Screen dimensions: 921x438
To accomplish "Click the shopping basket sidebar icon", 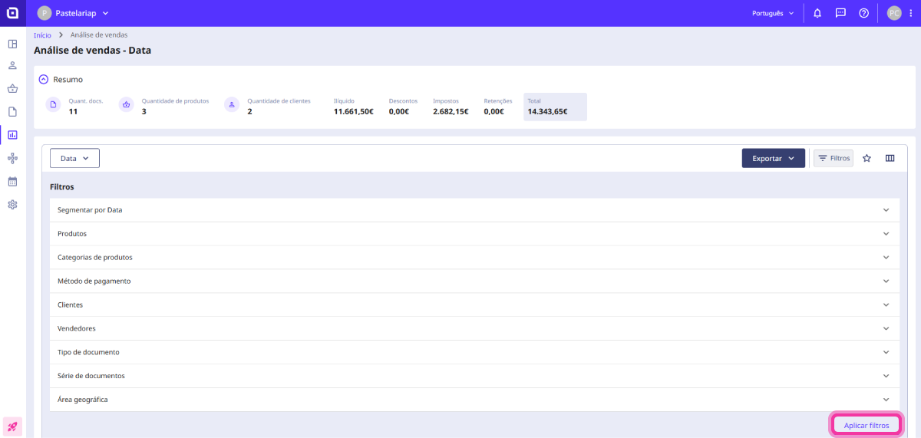I will point(12,88).
